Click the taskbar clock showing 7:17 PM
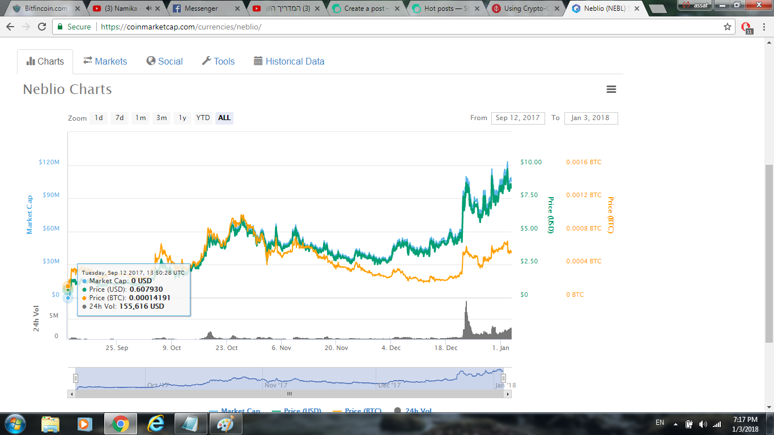774x435 pixels. click(745, 424)
